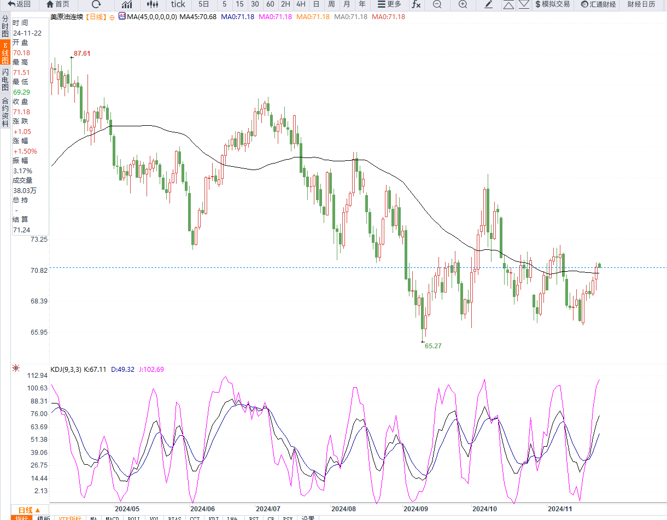This screenshot has width=667, height=520.
Task: Refresh chart with the reload icon
Action: click(97, 4)
